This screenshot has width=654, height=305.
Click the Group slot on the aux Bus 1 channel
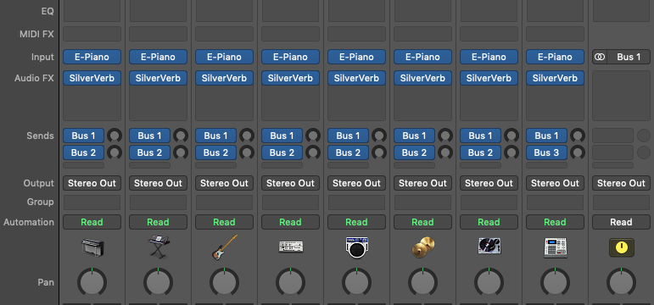tap(622, 202)
